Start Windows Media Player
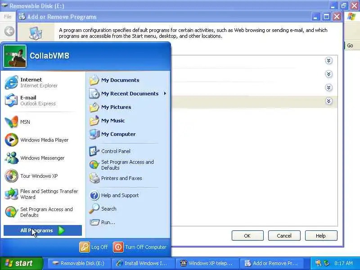 [43, 140]
